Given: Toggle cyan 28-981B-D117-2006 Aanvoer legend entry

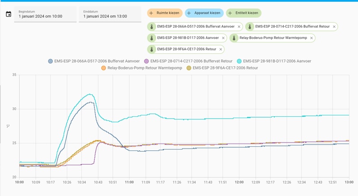Looking at the screenshot, I should point(274,61).
